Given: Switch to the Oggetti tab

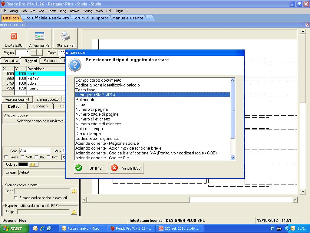Looking at the screenshot, I should click(31, 61).
